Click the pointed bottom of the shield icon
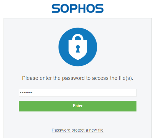Viewport: 155px width, 138px height. pyautogui.click(x=78, y=58)
